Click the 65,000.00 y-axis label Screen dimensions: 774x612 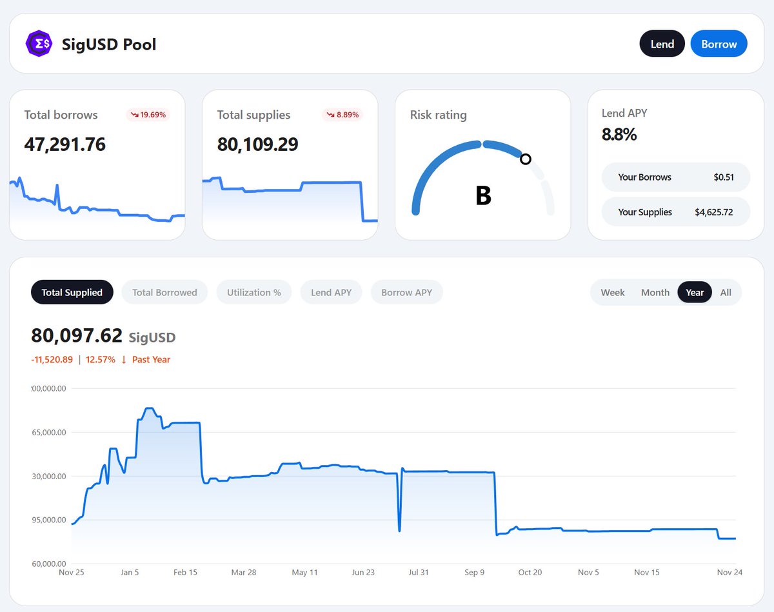point(49,433)
